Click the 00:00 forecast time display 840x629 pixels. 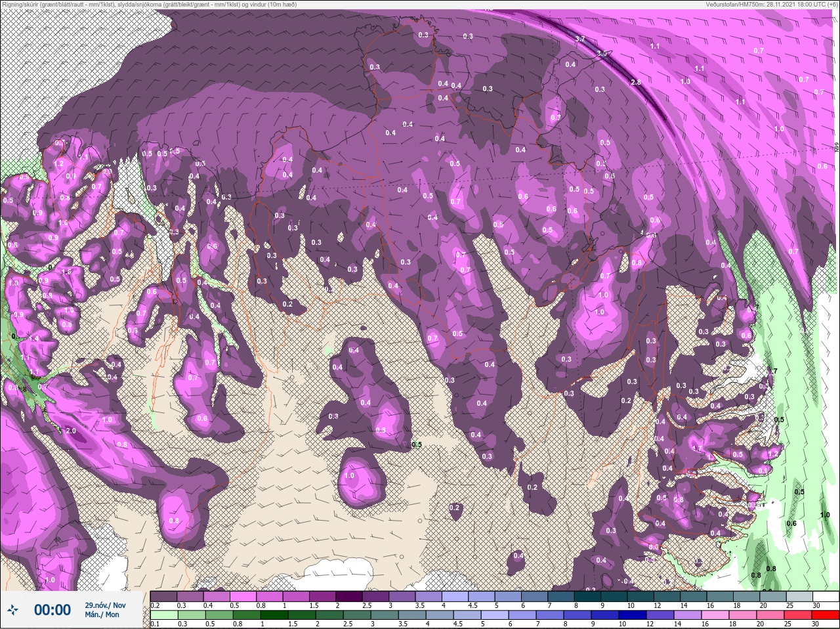pyautogui.click(x=52, y=610)
